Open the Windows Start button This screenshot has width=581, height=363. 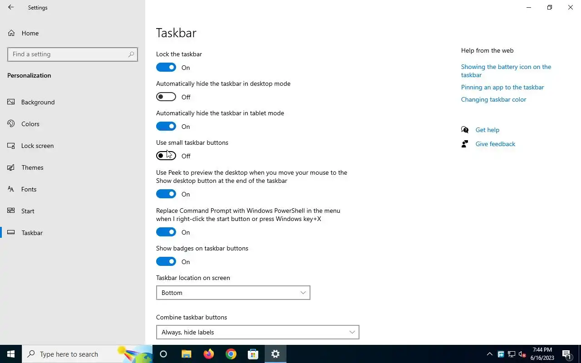point(11,354)
